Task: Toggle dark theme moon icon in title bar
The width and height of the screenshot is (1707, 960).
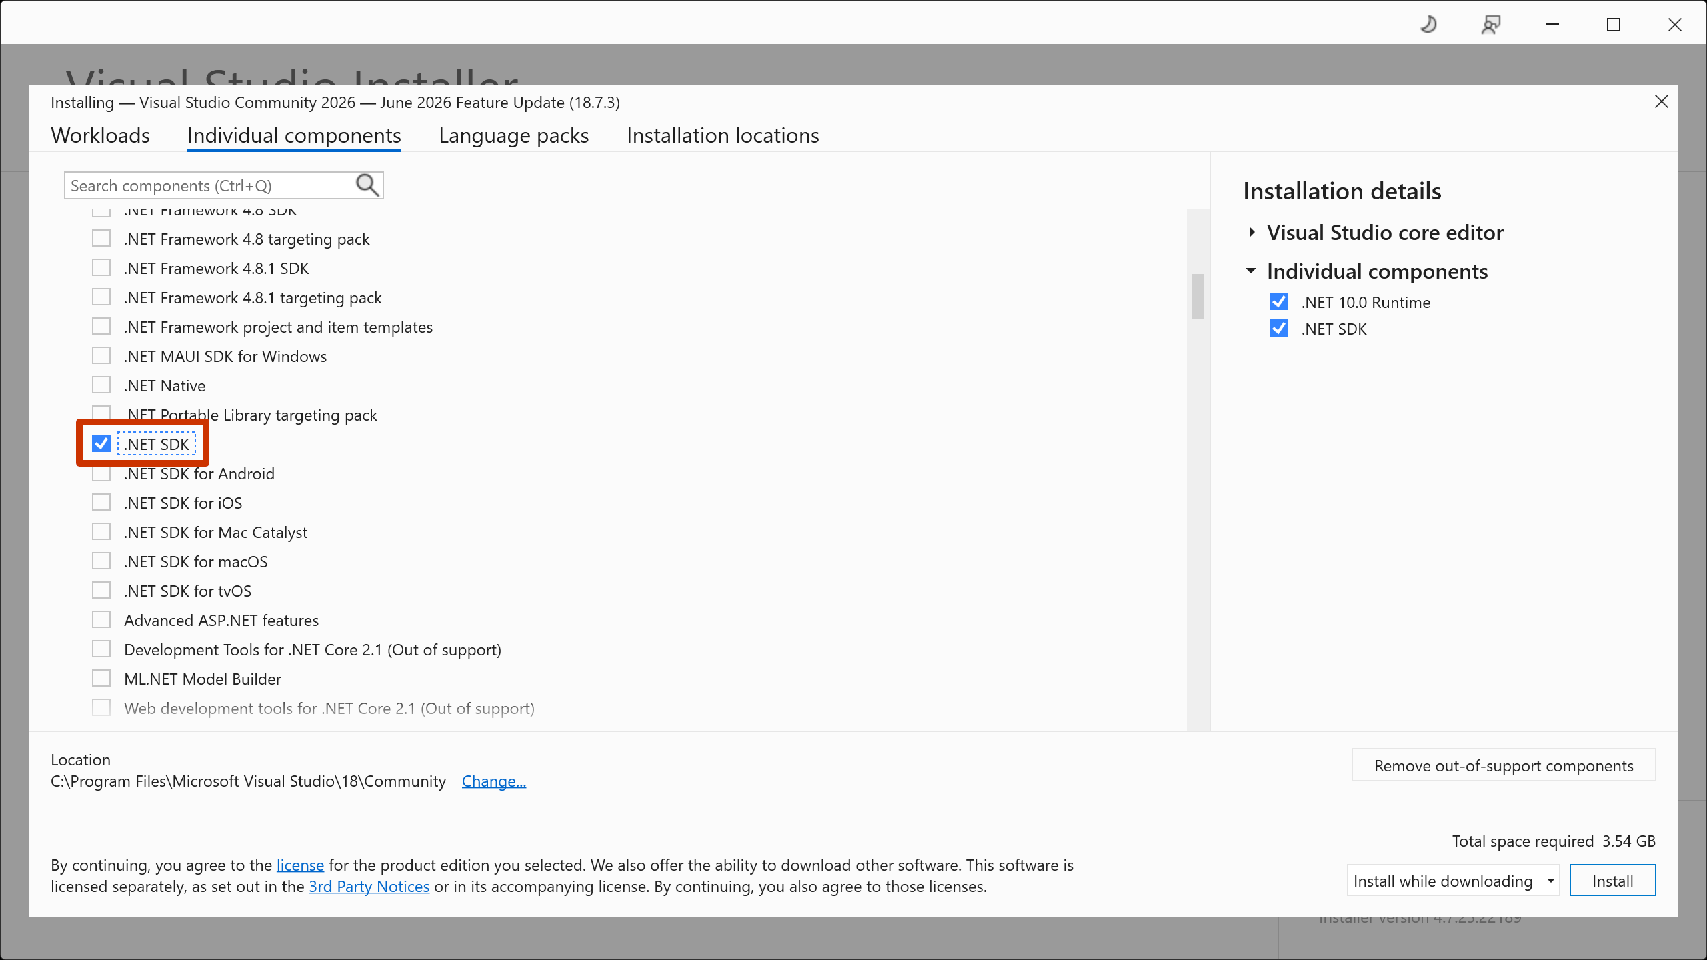Action: pos(1428,25)
